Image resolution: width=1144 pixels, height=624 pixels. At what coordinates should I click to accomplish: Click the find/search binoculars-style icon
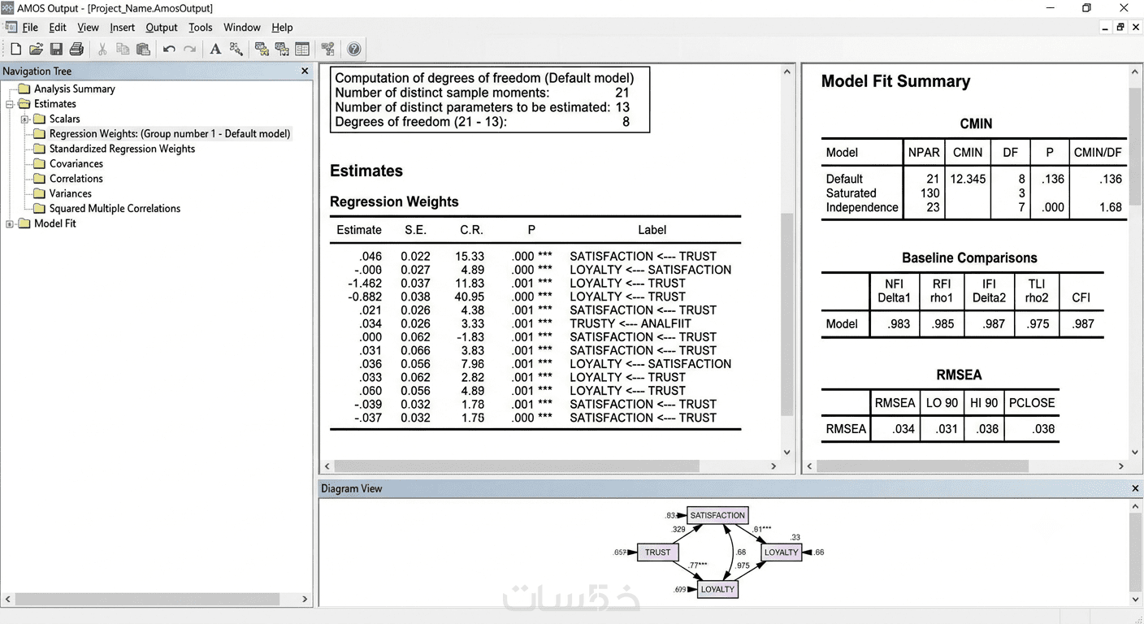(x=236, y=50)
